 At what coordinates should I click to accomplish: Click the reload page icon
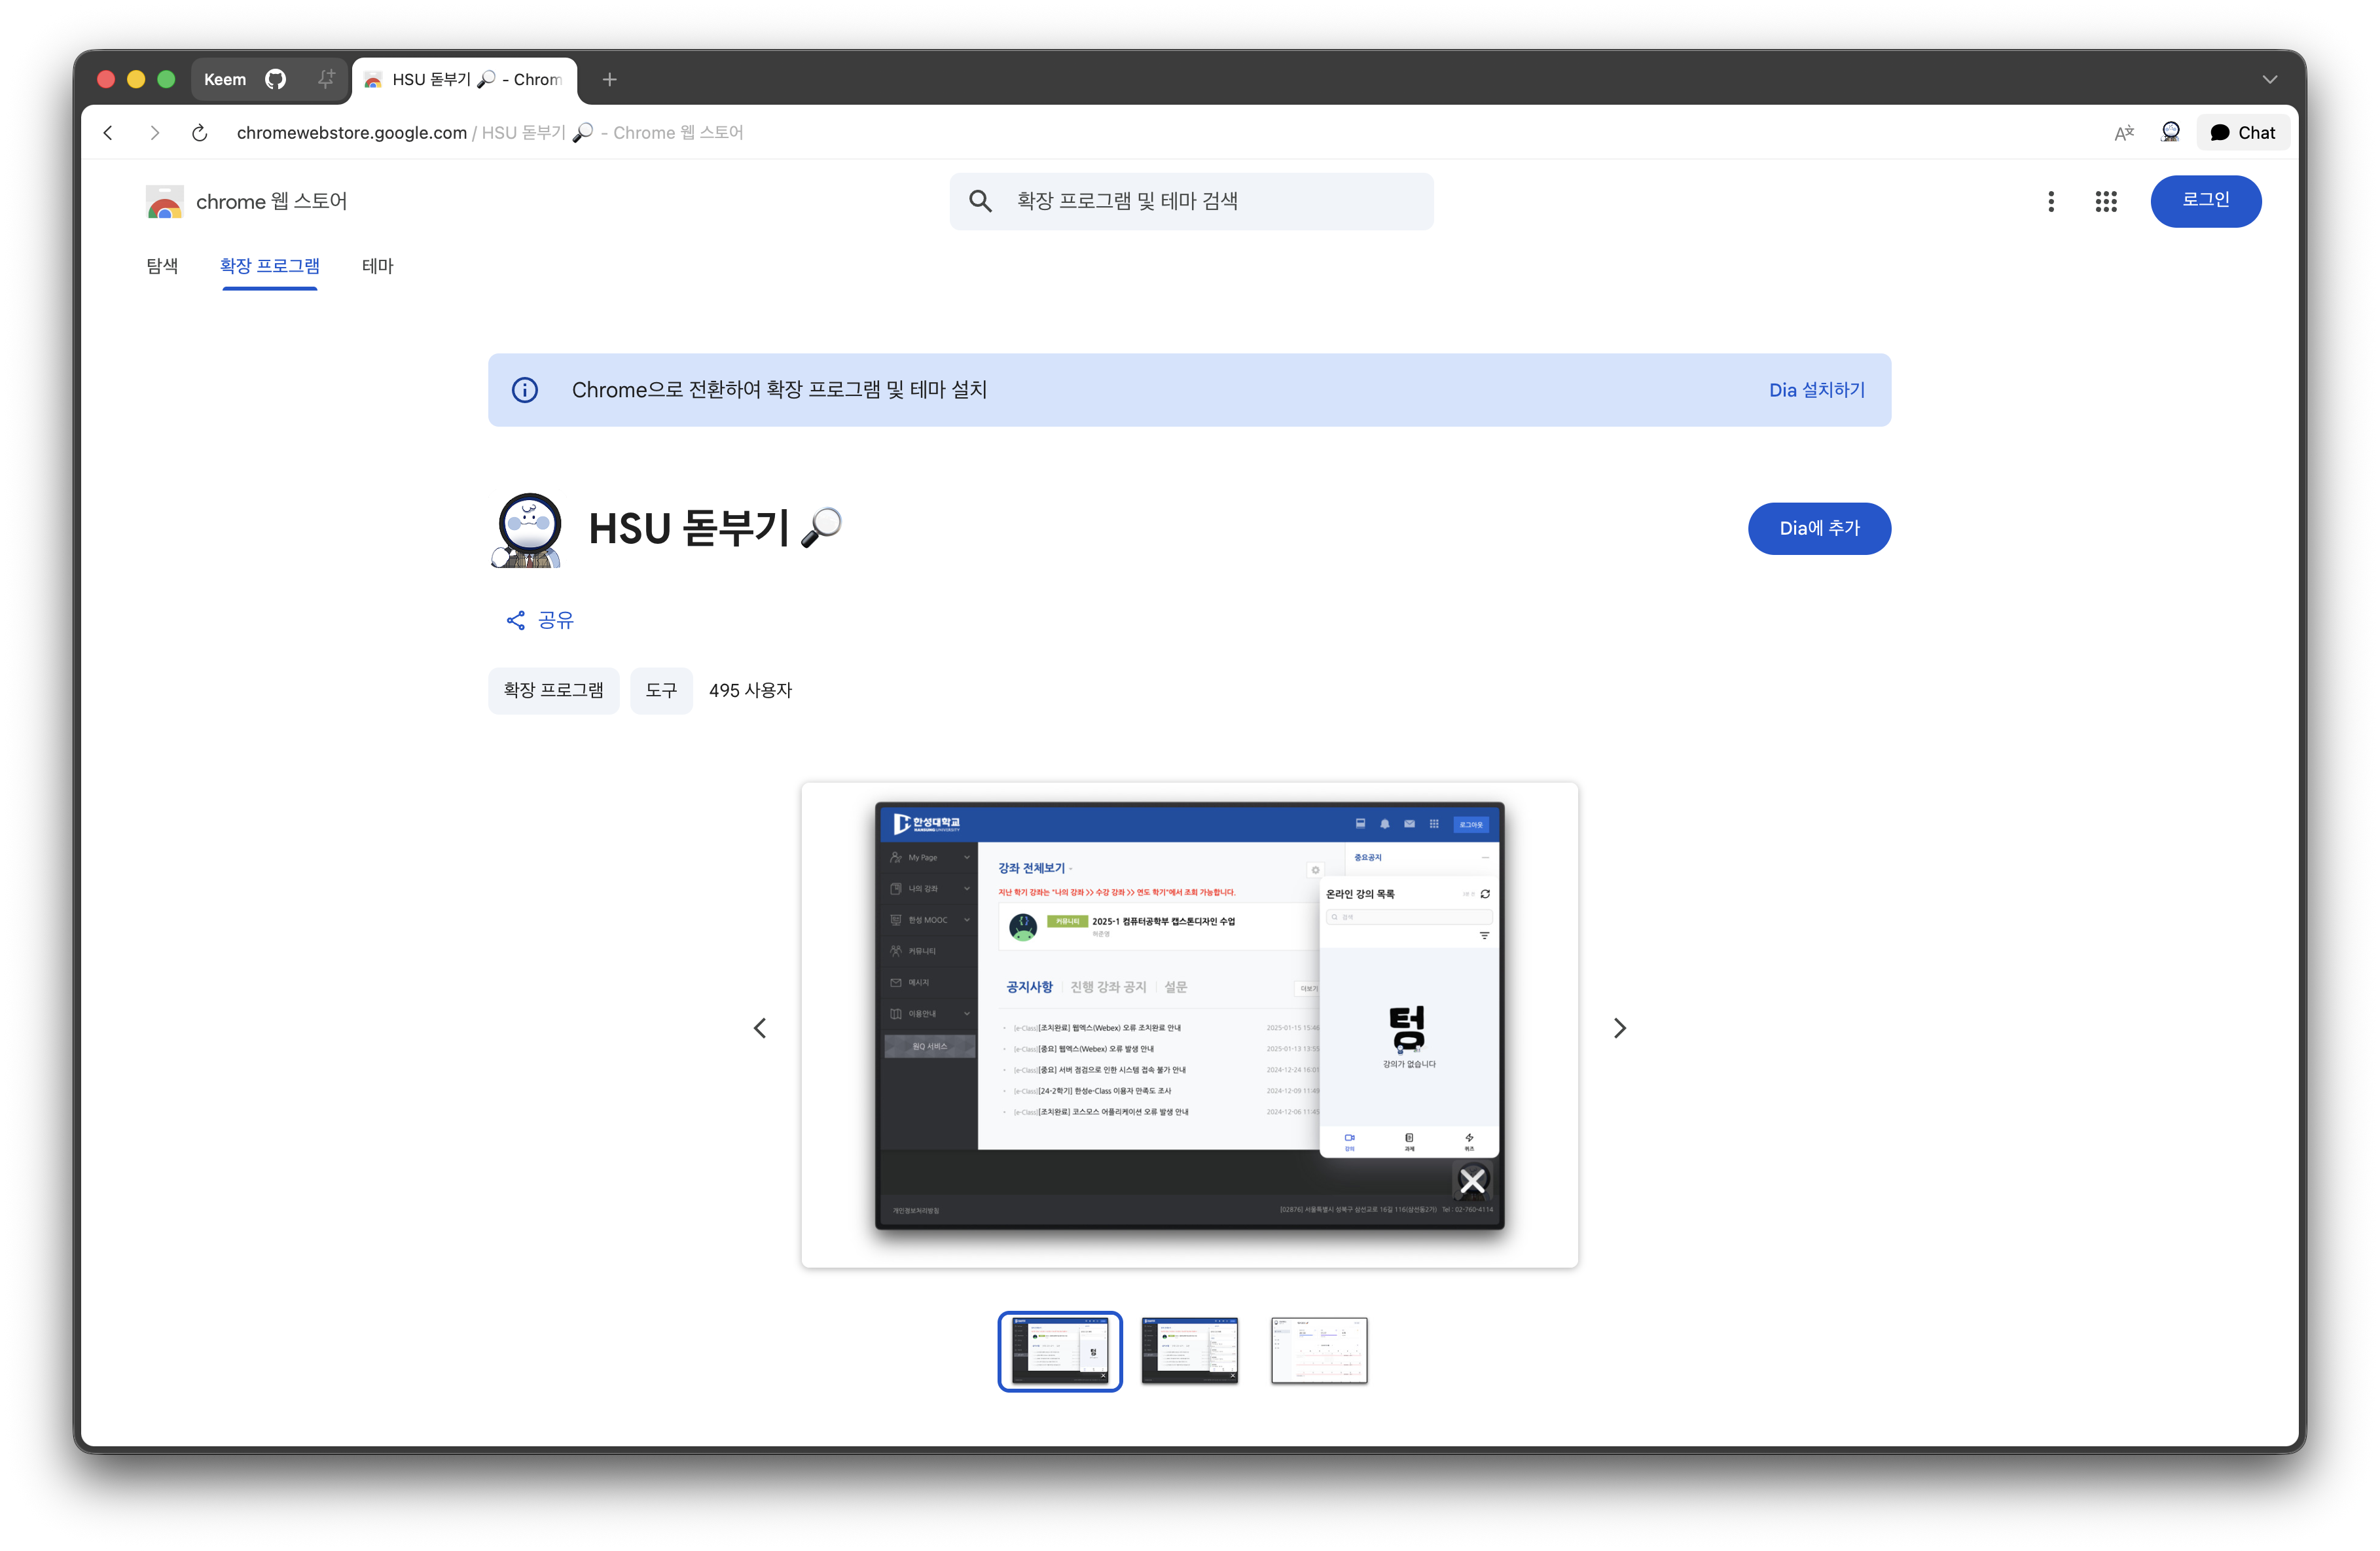pos(200,133)
